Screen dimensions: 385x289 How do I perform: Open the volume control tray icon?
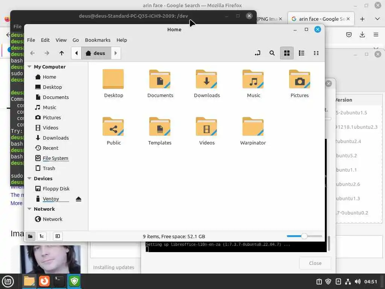pos(358,281)
